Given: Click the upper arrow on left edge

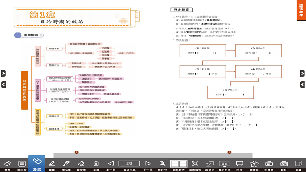Looking at the screenshot, I should (3, 73).
